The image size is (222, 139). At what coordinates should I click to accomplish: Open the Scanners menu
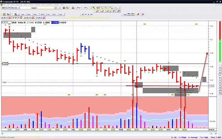[49, 5]
